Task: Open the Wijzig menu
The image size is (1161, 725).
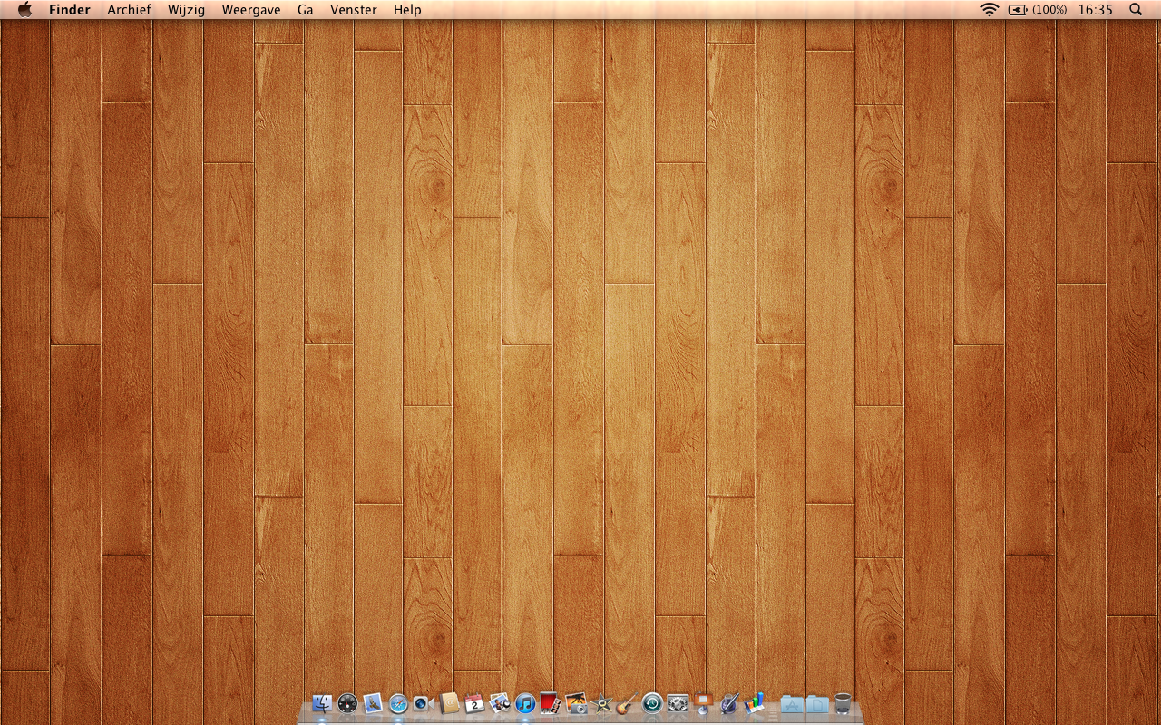Action: tap(186, 10)
